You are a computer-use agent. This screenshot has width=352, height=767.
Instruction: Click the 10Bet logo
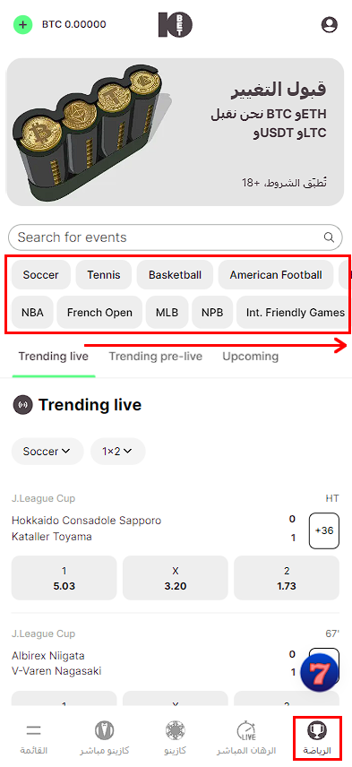click(175, 24)
